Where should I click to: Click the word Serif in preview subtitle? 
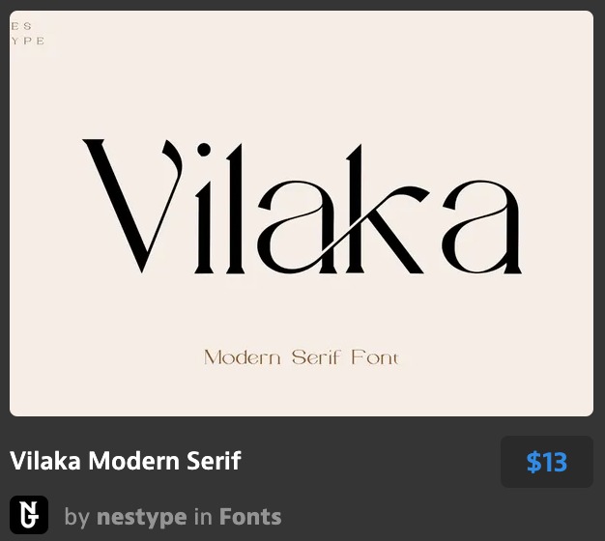[x=315, y=358]
